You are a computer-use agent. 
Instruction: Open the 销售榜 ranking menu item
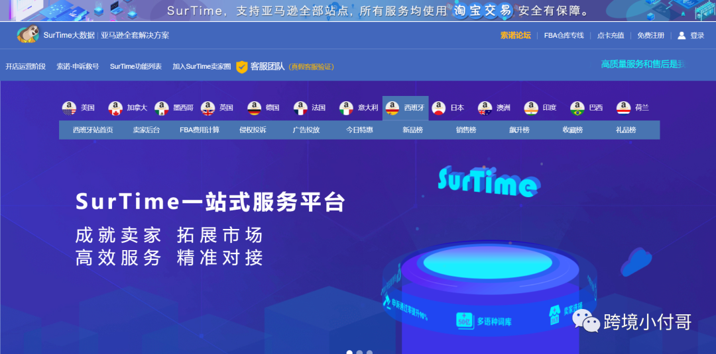pos(466,130)
